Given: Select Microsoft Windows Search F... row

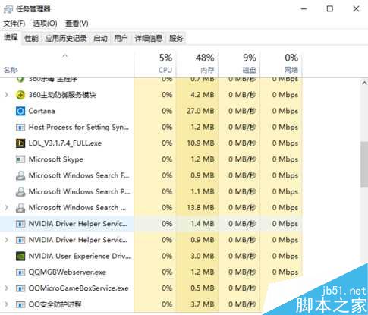Looking at the screenshot, I should pyautogui.click(x=151, y=175).
